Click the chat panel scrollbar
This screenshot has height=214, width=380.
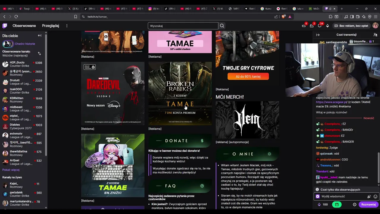point(379,169)
